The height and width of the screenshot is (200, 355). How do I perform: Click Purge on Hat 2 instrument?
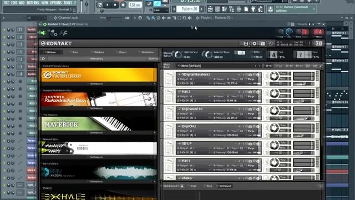[x=251, y=96]
